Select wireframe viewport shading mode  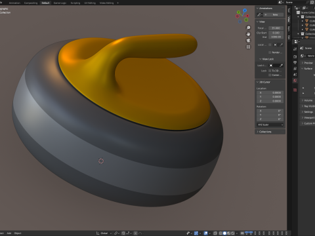220,233
